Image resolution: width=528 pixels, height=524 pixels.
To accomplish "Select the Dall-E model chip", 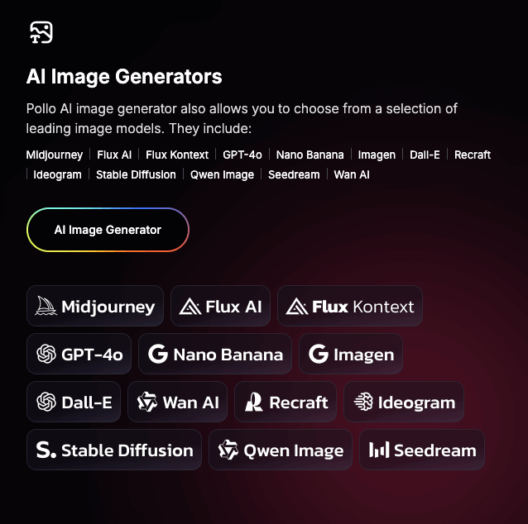I will pos(74,403).
